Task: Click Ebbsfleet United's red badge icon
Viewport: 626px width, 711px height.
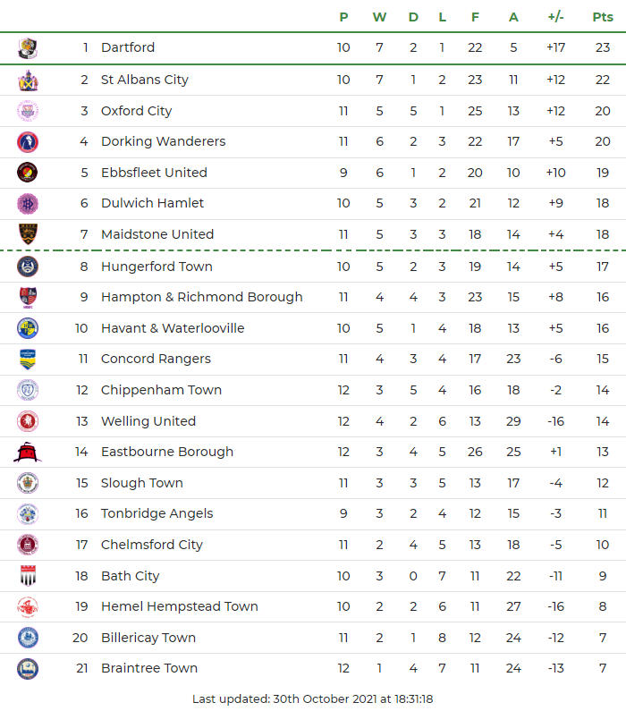Action: pyautogui.click(x=28, y=173)
